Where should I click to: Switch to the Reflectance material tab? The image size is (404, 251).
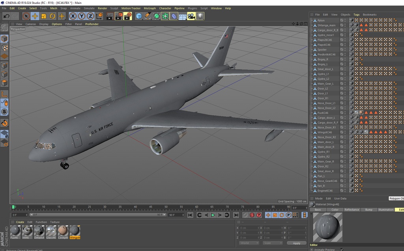[x=351, y=210]
